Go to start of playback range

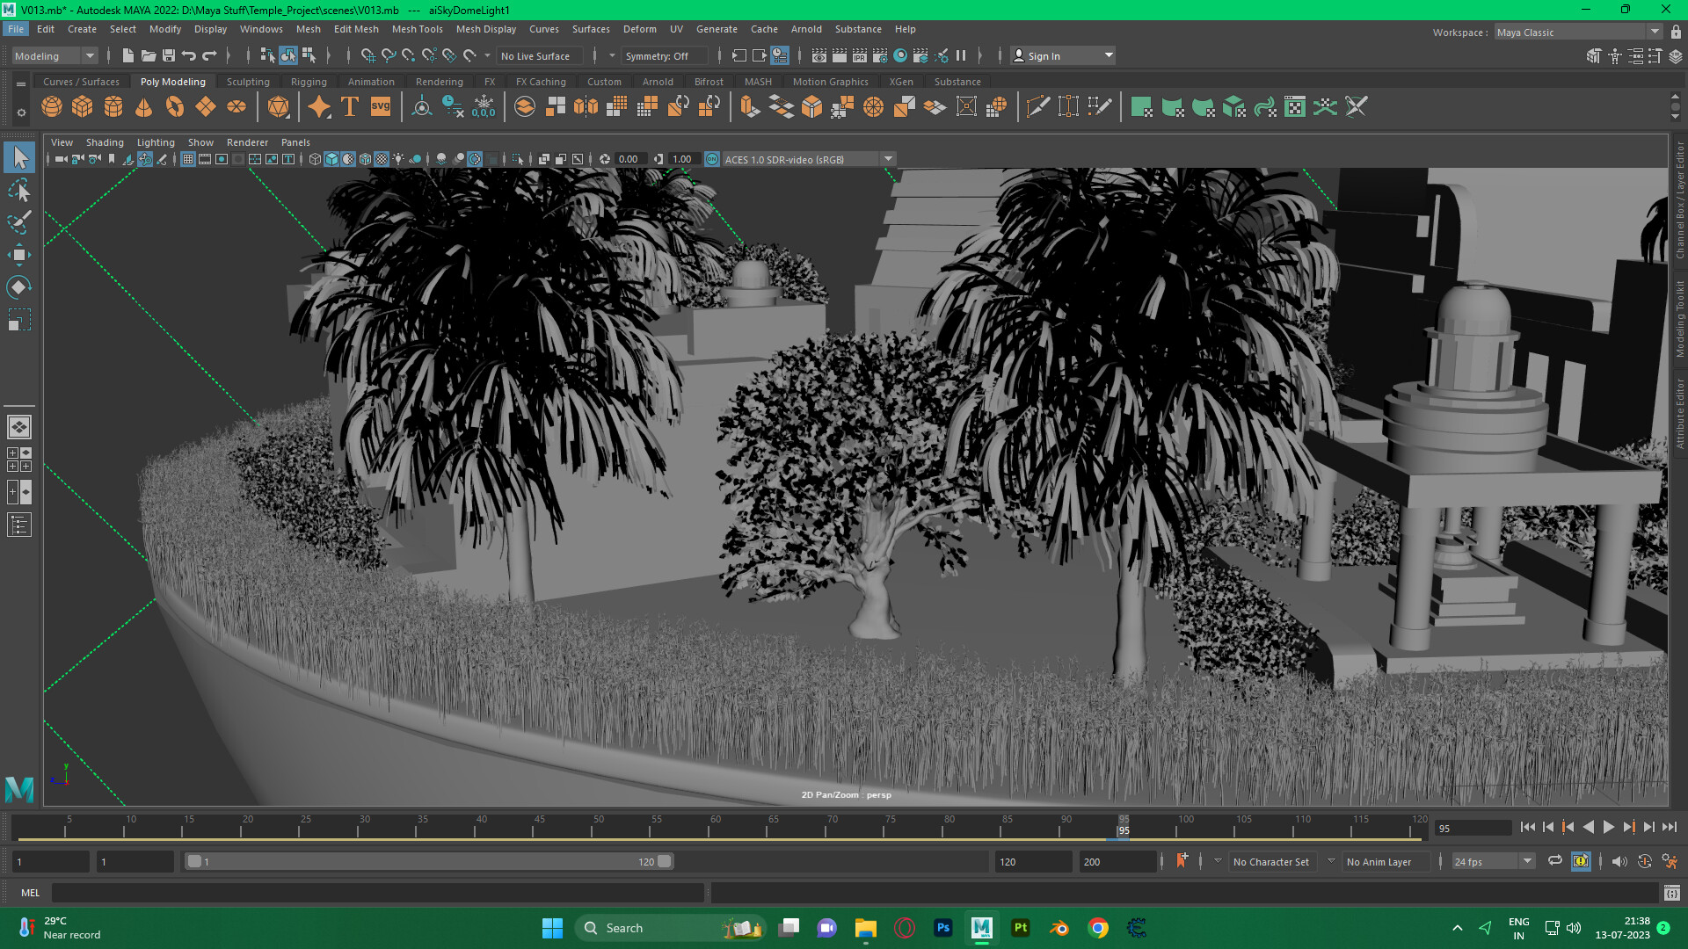click(x=1528, y=827)
